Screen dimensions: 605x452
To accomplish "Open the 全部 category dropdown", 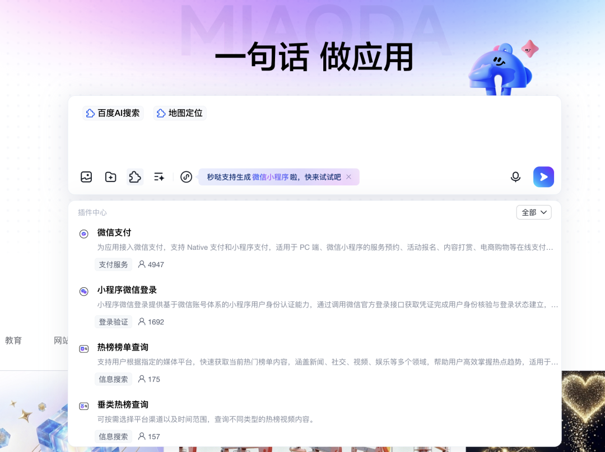I will coord(534,212).
